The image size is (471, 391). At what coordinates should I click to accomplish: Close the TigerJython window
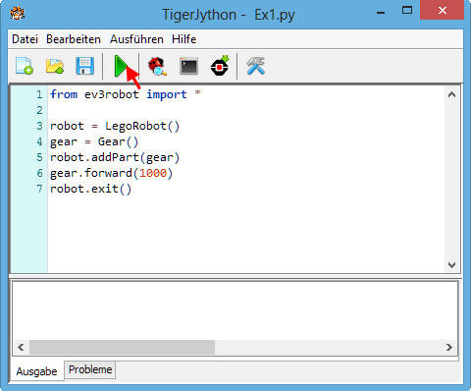point(443,11)
